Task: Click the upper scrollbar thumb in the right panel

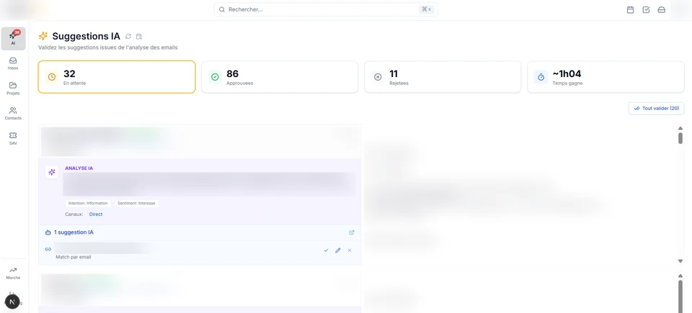Action: tap(680, 138)
